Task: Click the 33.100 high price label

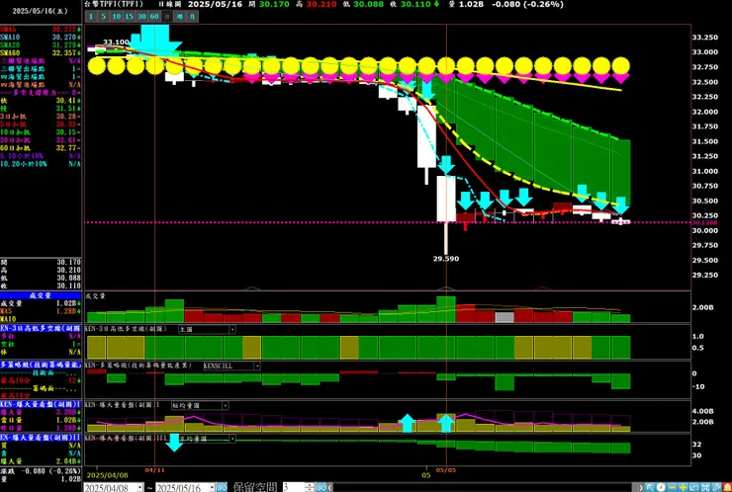Action: [116, 41]
